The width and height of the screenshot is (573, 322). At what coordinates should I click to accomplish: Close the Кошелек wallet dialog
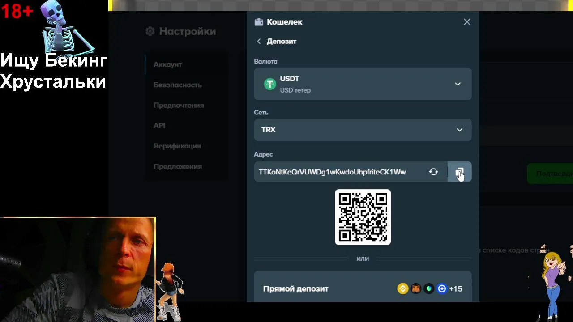pos(467,22)
